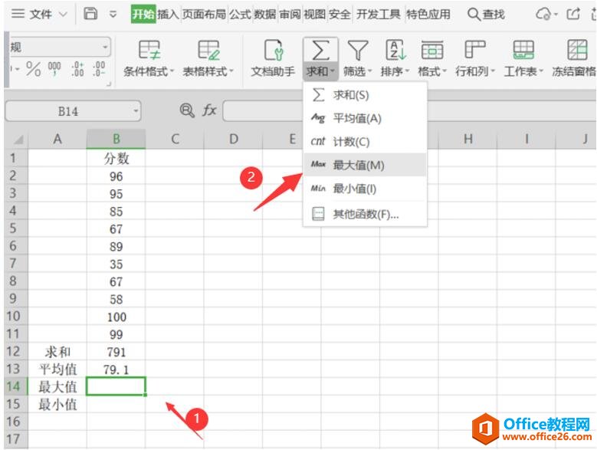597x450 pixels.
Task: Click the 查找 search icon
Action: [474, 15]
